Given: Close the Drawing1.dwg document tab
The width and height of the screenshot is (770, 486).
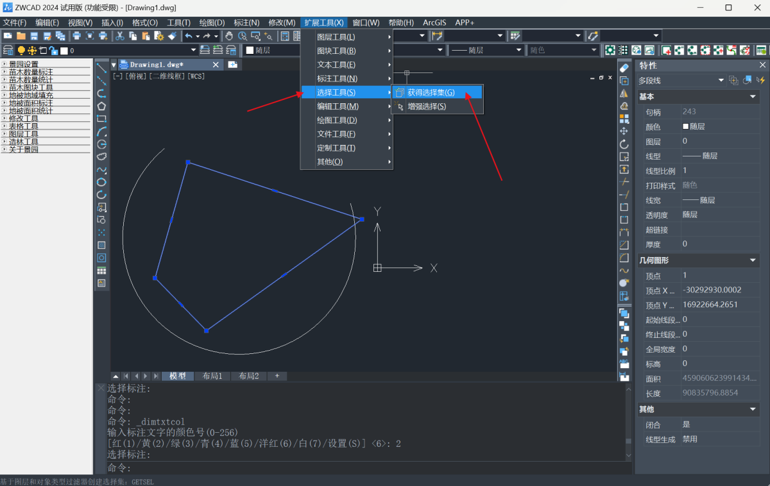Looking at the screenshot, I should (x=216, y=64).
